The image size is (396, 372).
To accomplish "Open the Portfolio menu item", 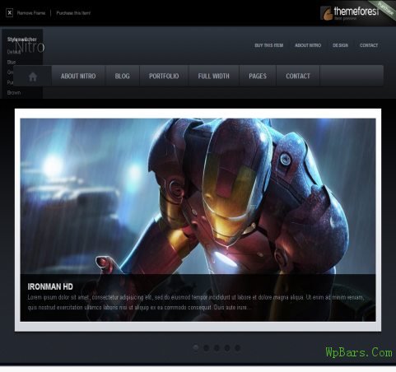I will 164,76.
